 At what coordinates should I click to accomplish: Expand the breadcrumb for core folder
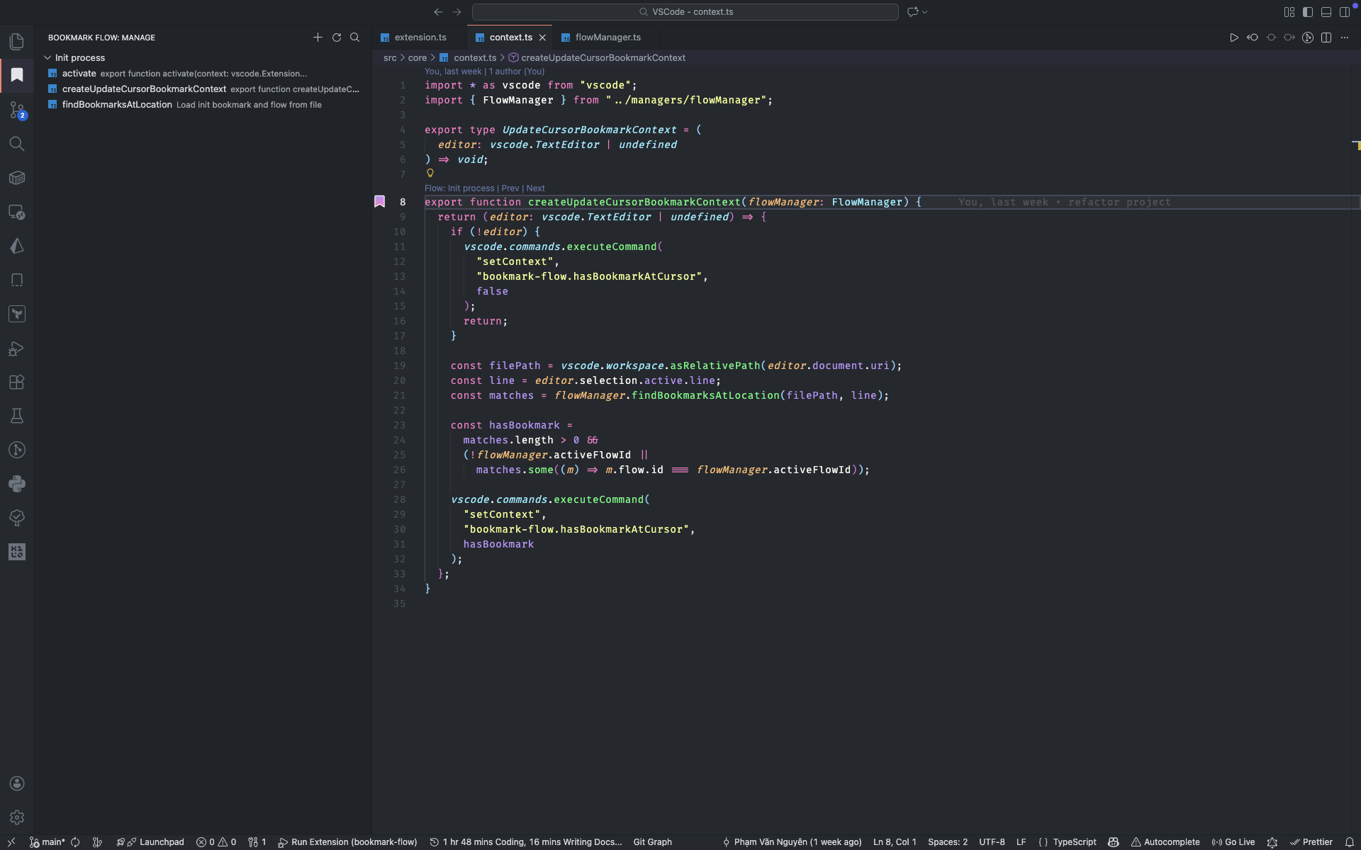click(x=417, y=57)
